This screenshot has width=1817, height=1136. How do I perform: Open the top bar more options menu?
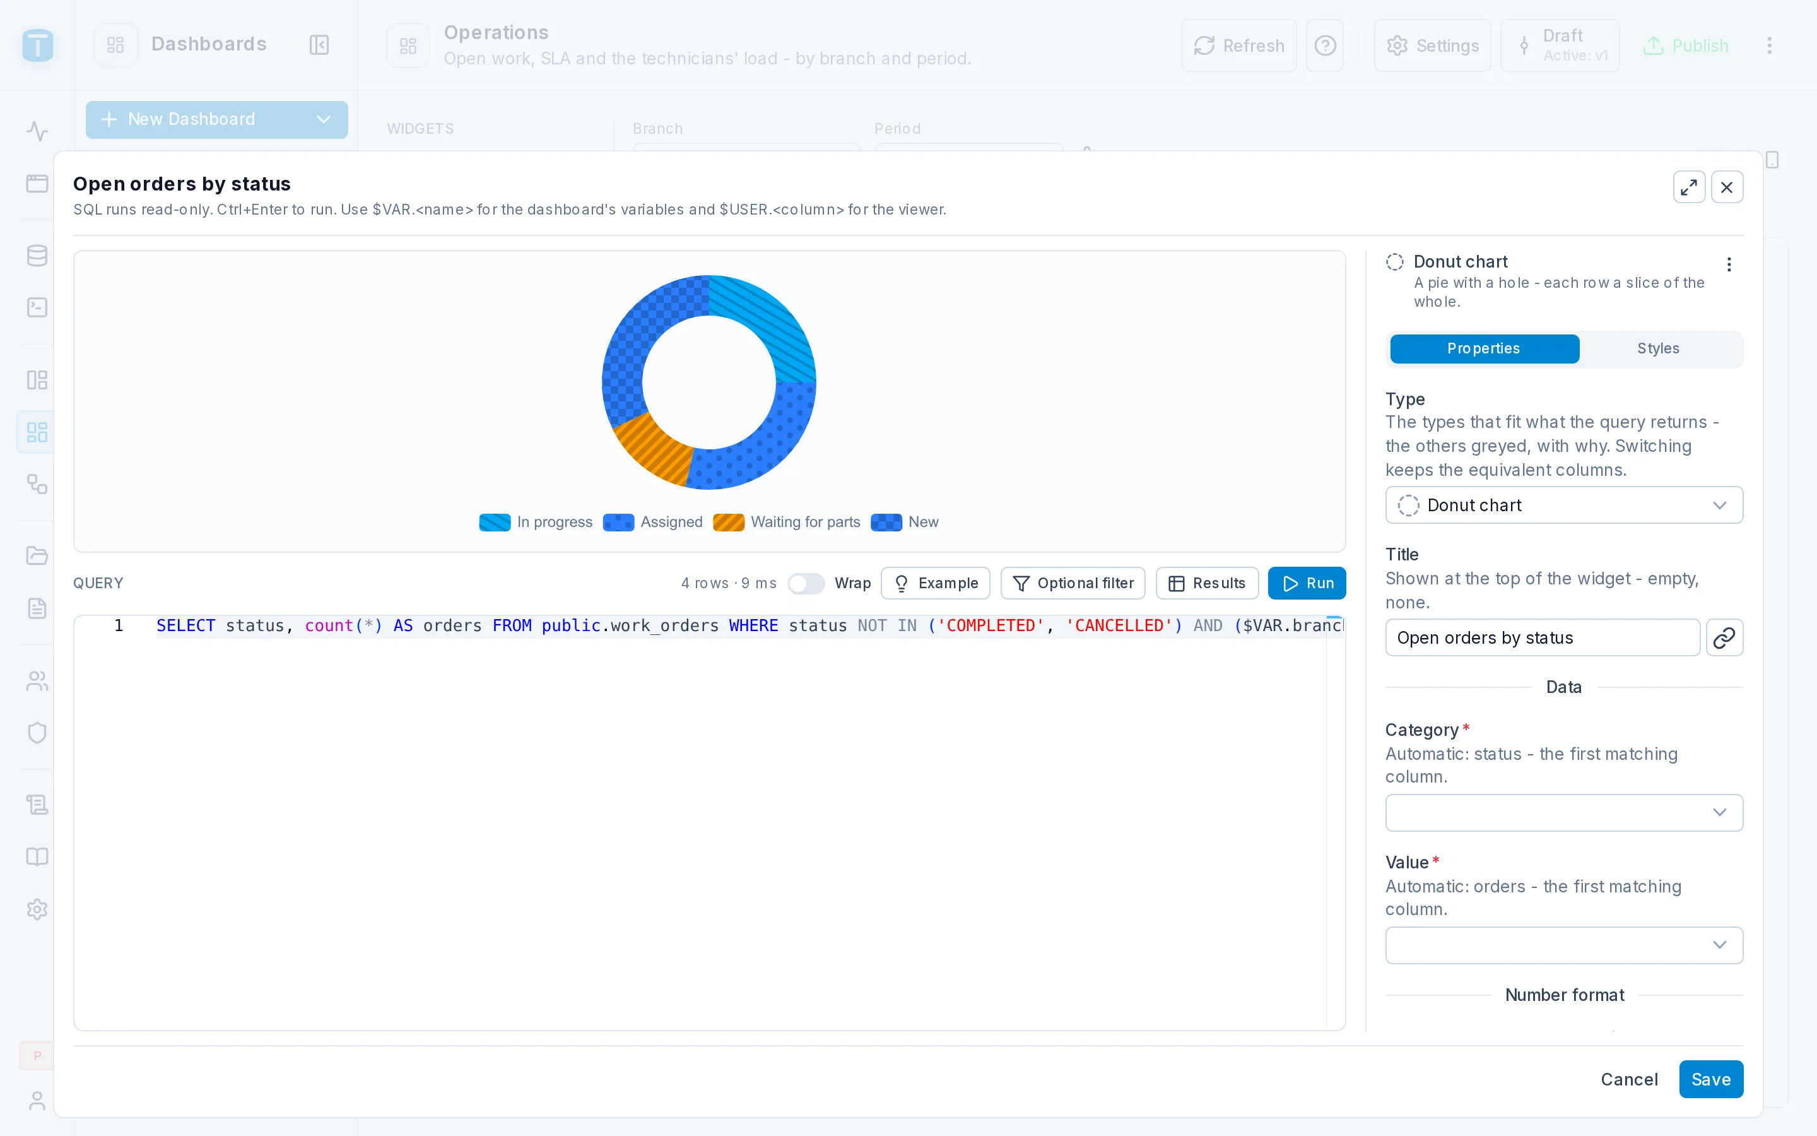pos(1769,46)
